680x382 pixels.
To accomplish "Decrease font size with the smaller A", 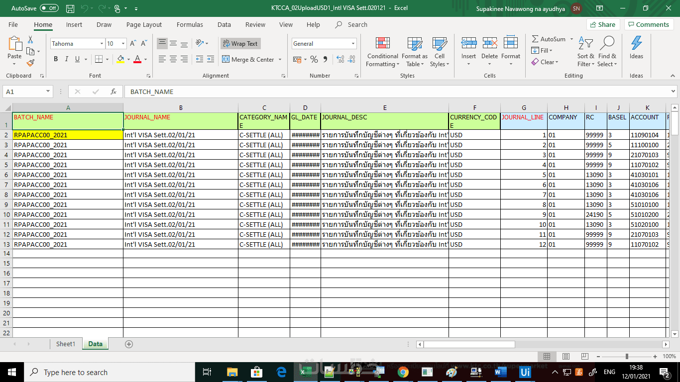I will point(143,44).
